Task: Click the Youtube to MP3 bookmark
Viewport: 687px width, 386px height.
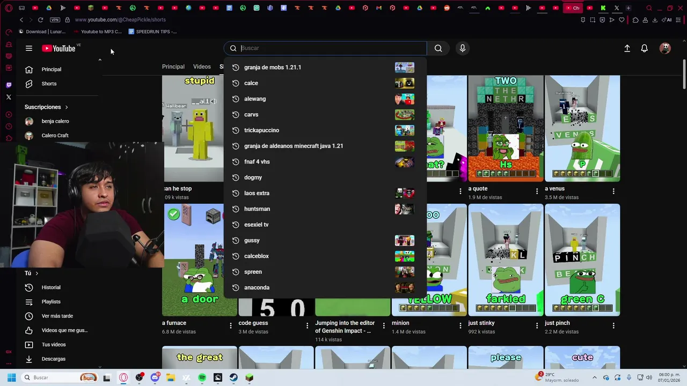Action: pos(98,32)
